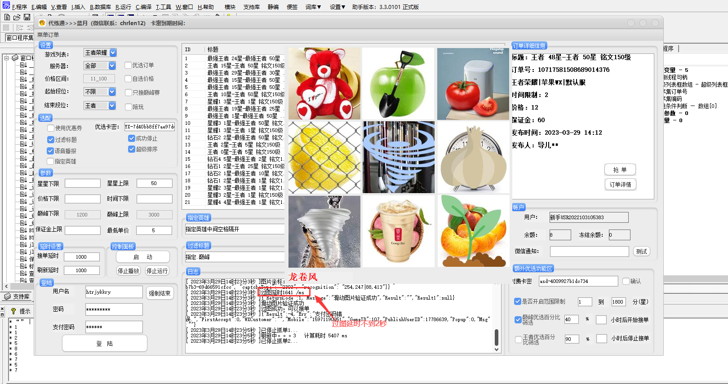Enable the 优选订单 checkbox
This screenshot has width=728, height=384.
pyautogui.click(x=128, y=65)
